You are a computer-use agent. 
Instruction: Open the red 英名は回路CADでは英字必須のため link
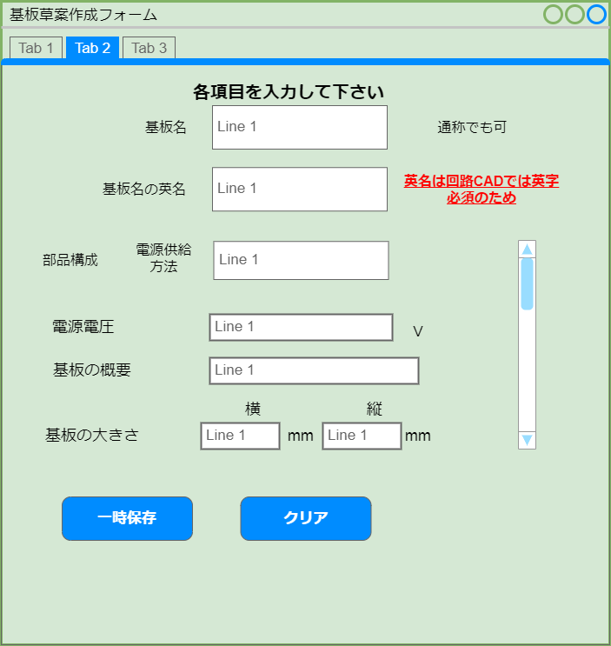tap(481, 190)
